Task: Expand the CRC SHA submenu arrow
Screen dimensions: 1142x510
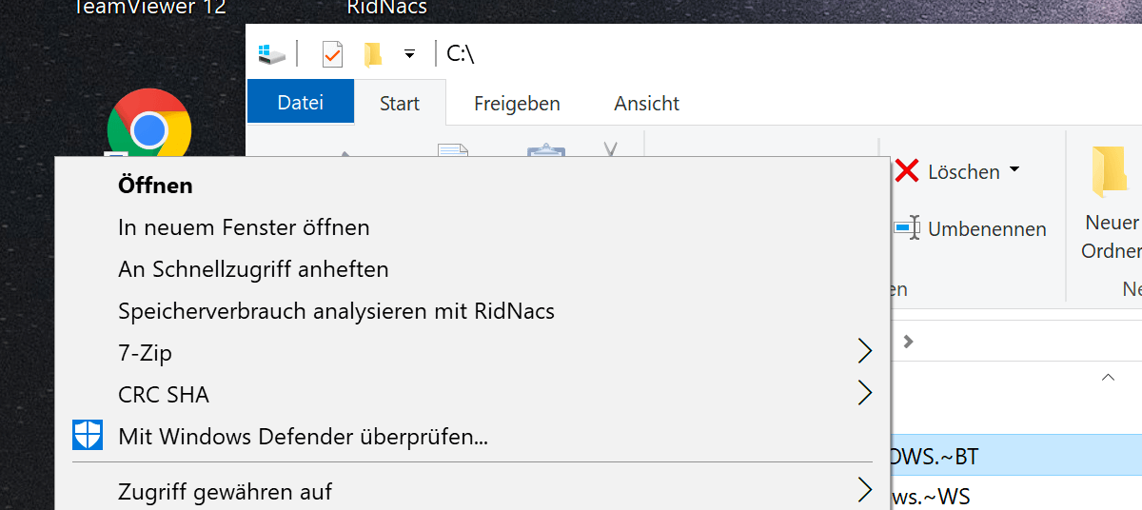Action: [864, 393]
